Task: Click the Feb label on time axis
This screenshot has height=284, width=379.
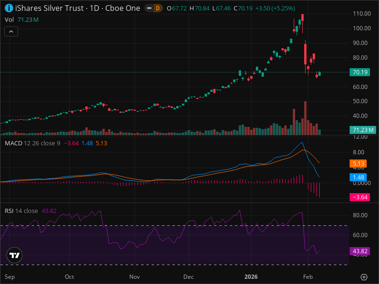Action: point(308,277)
